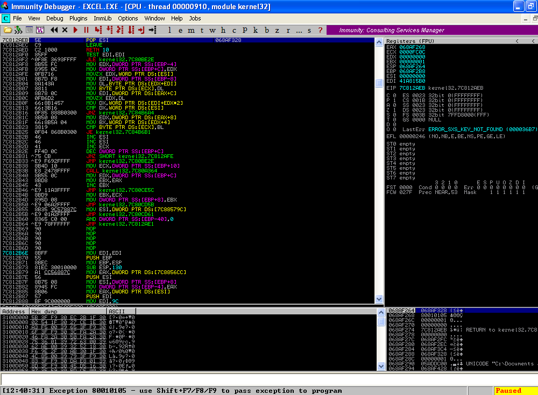This screenshot has height=395, width=538.
Task: Click the command input box
Action: [268, 379]
